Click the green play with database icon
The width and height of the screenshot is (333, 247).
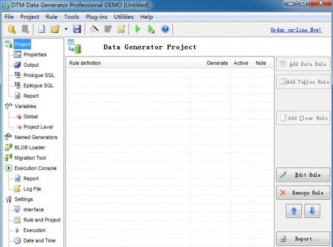pos(151,29)
